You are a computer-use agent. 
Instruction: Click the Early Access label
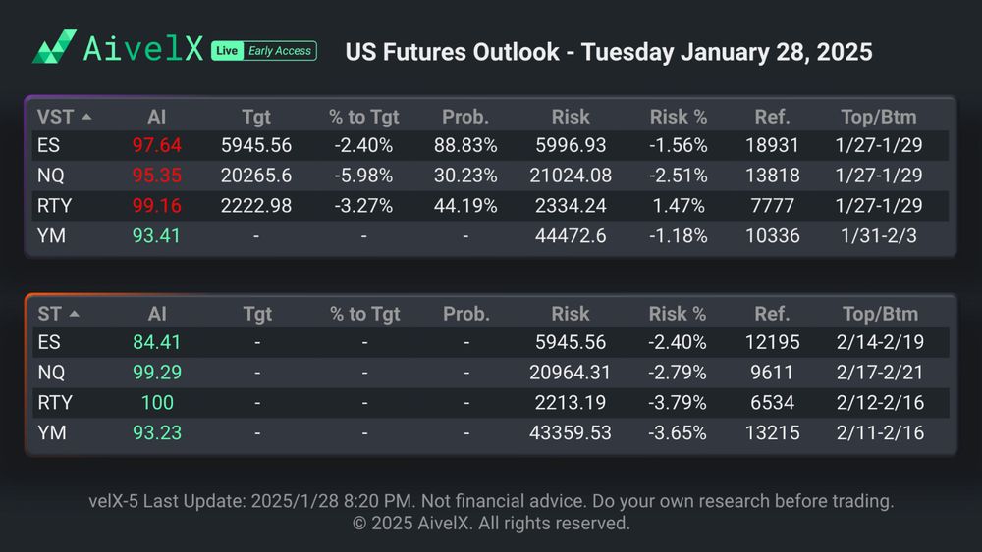[x=279, y=51]
